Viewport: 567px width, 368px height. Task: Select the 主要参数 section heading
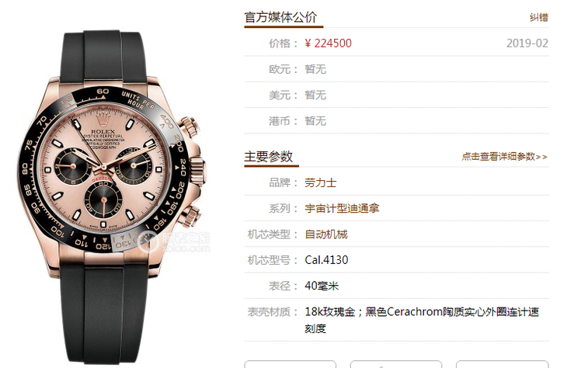click(268, 157)
